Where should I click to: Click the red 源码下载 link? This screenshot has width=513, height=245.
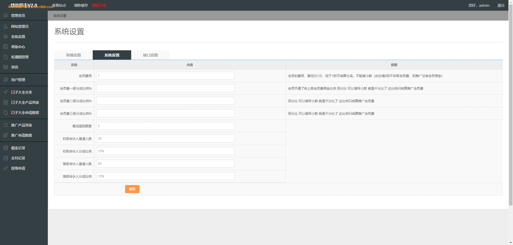99,5
